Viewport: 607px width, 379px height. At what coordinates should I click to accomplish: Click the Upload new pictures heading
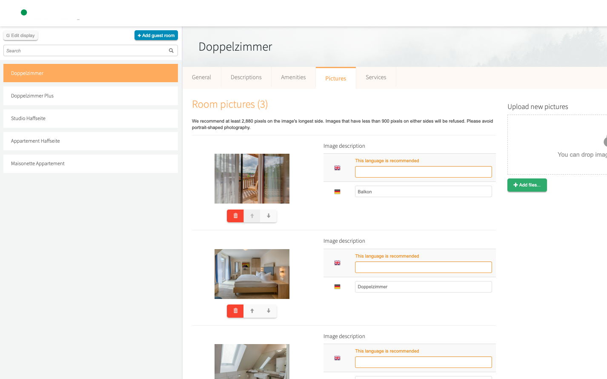[x=538, y=106]
